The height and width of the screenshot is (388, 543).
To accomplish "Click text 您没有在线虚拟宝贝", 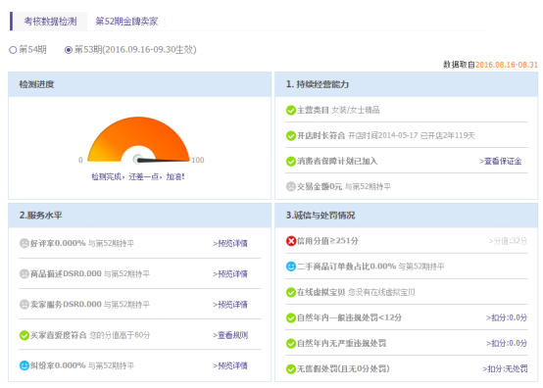I will point(381,292).
